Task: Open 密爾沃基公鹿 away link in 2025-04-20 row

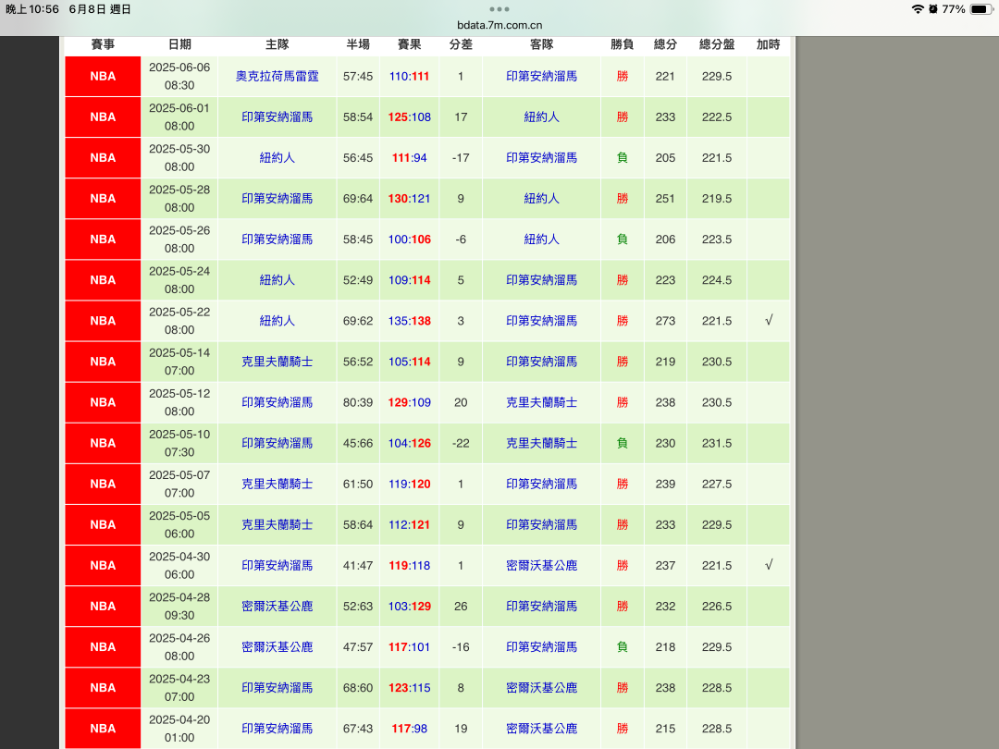Action: (x=541, y=729)
